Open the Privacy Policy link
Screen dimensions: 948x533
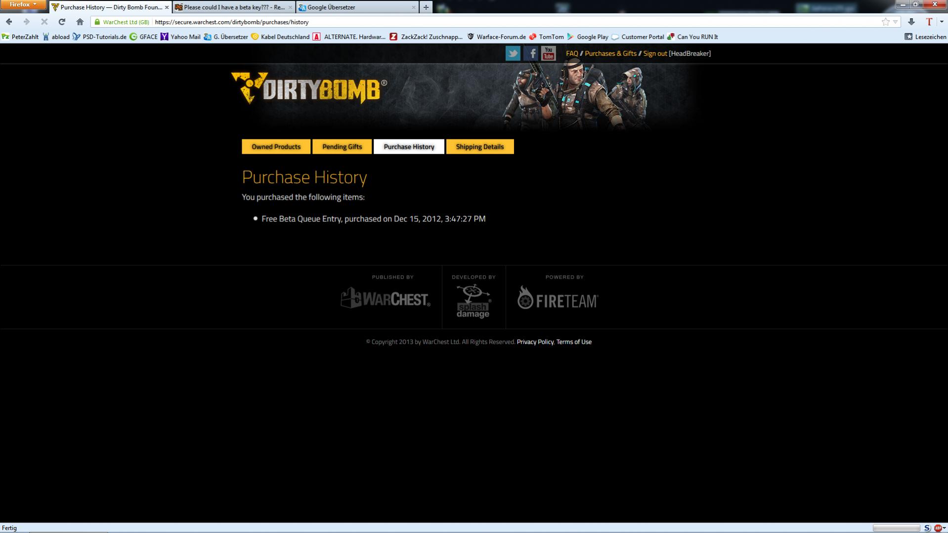click(x=535, y=342)
